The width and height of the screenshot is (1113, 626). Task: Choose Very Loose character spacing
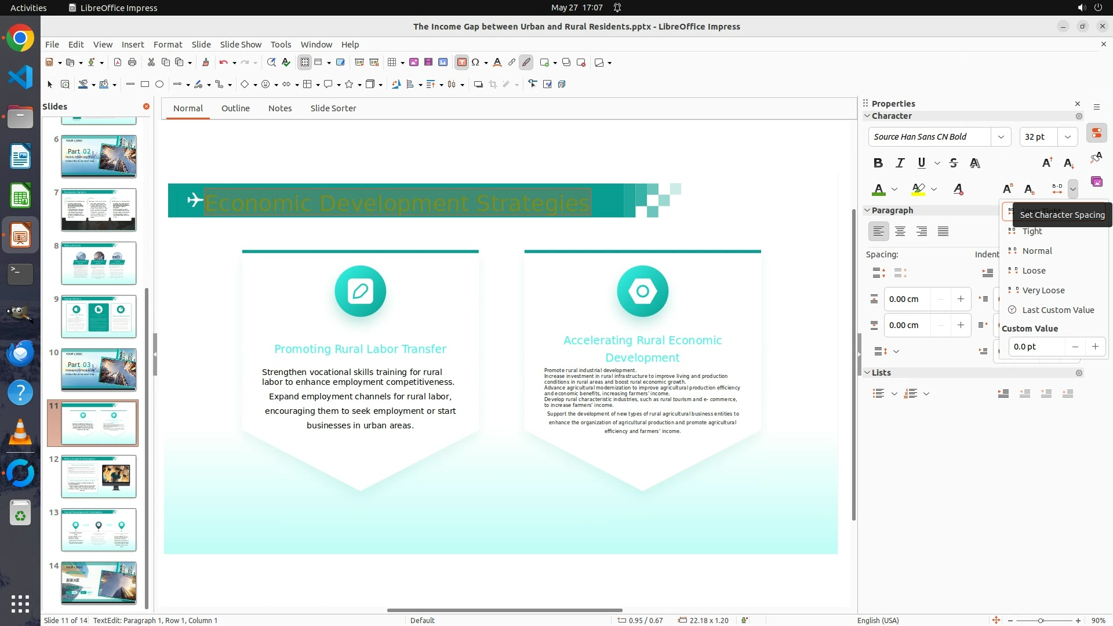point(1043,290)
